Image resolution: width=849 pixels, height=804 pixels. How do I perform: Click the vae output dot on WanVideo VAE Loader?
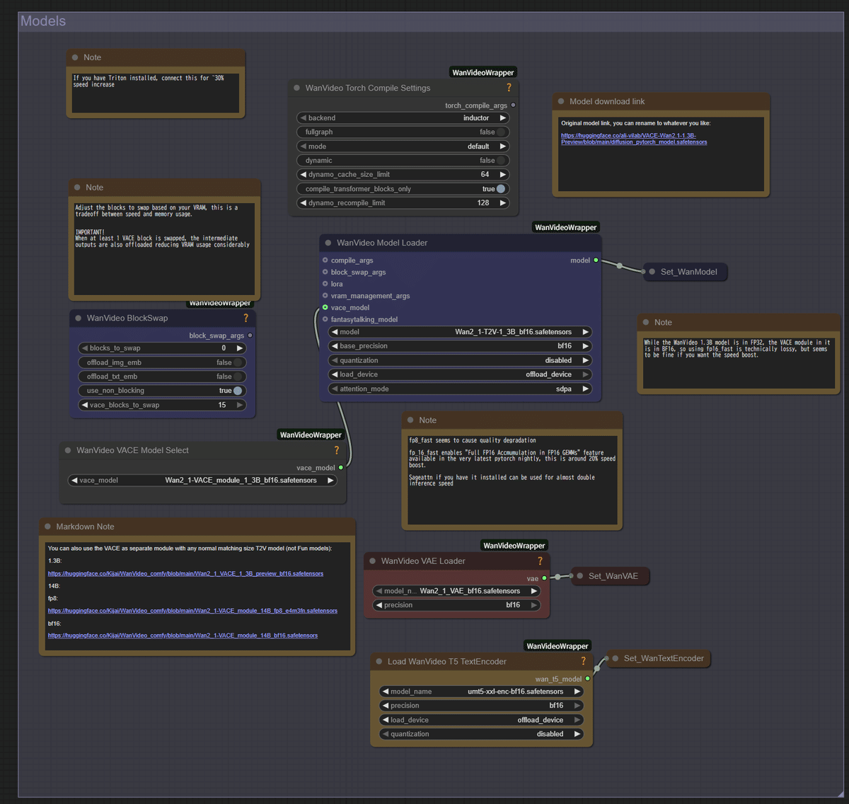click(x=543, y=578)
